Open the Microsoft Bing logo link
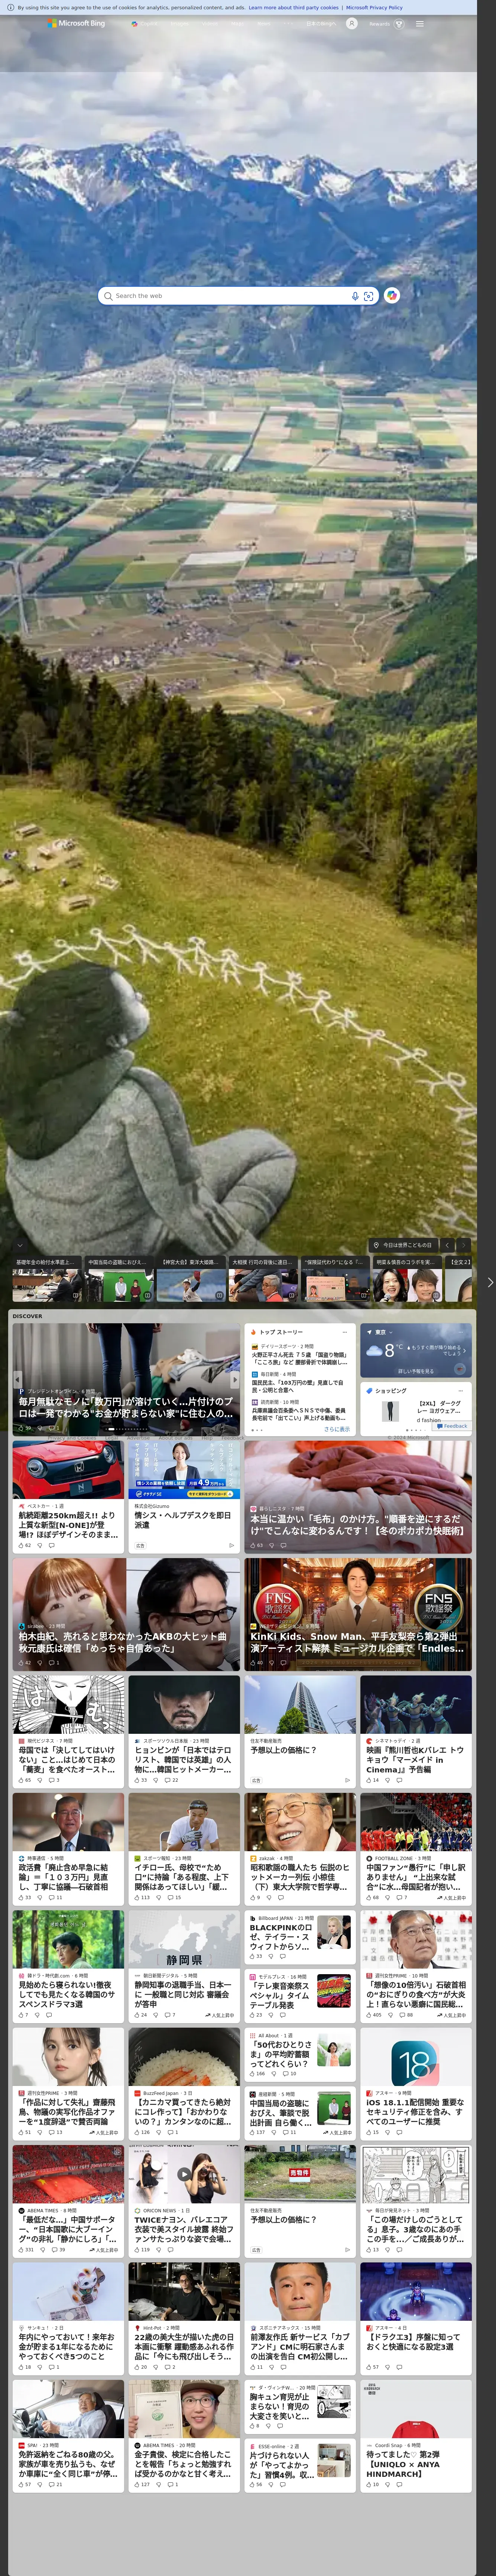 click(x=77, y=23)
